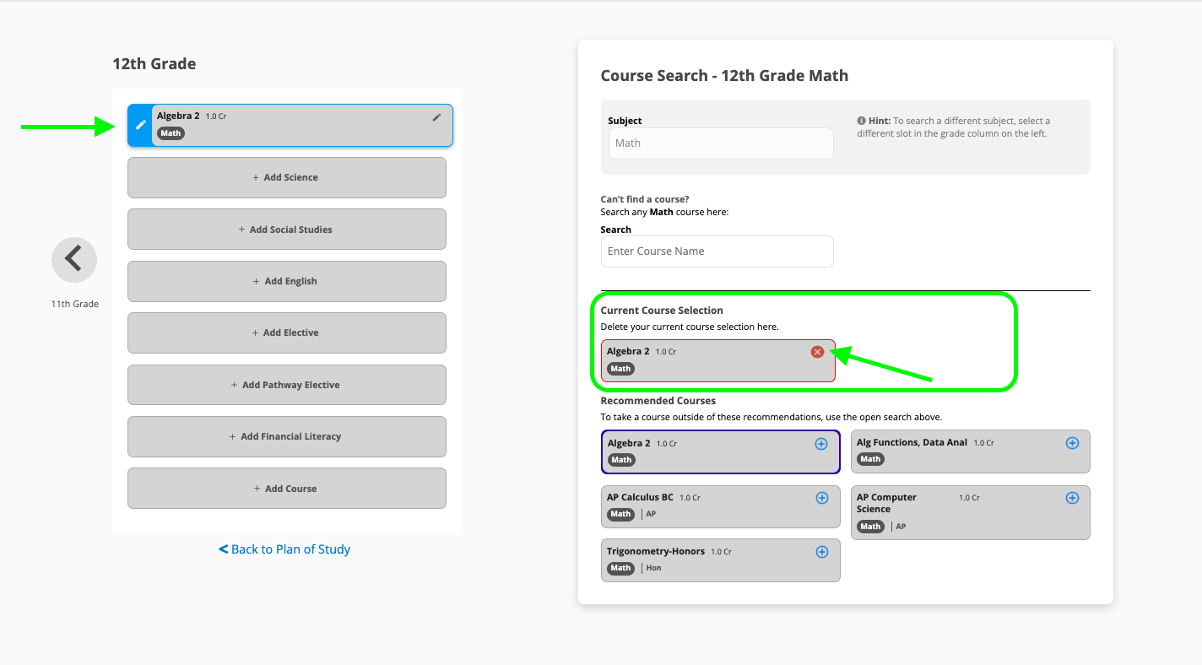
Task: Select the Add Financial Literacy slot
Action: pyautogui.click(x=286, y=437)
